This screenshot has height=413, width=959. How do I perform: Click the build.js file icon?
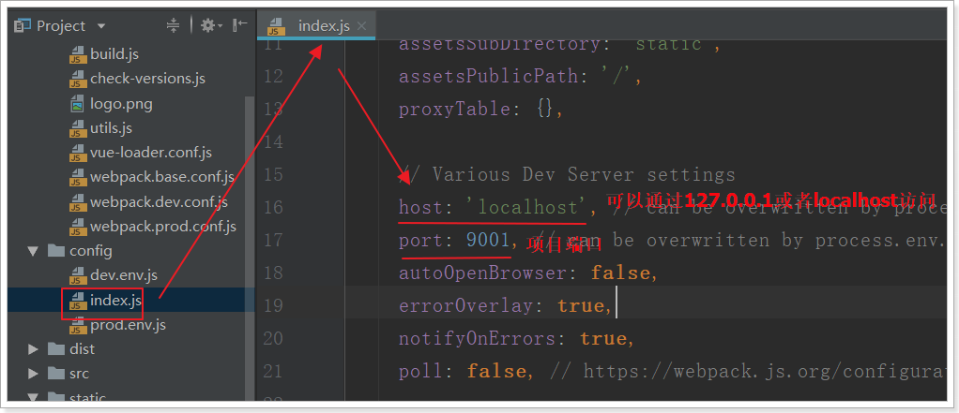78,55
